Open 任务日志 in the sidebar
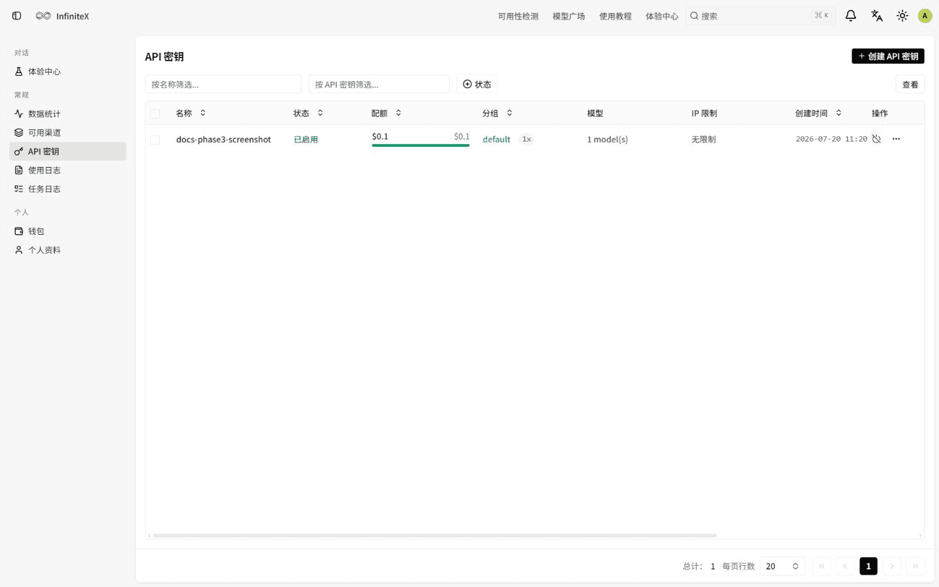The height and width of the screenshot is (587, 939). tap(68, 189)
